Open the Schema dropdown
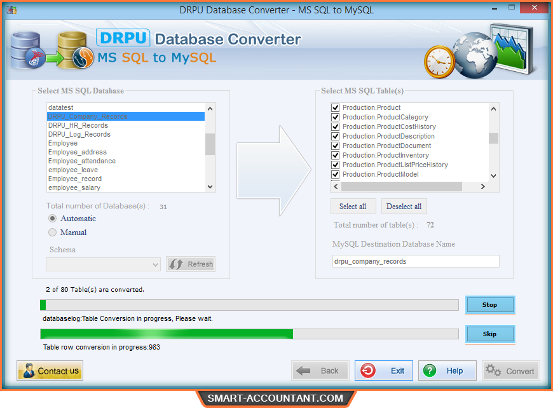The height and width of the screenshot is (408, 553). [104, 264]
